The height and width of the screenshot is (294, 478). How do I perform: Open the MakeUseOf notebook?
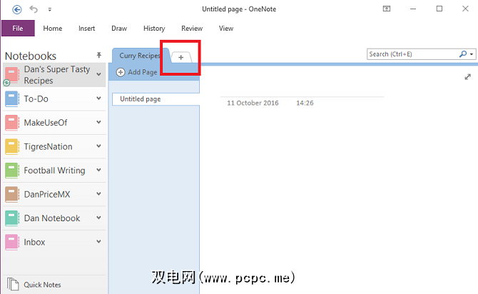54,123
